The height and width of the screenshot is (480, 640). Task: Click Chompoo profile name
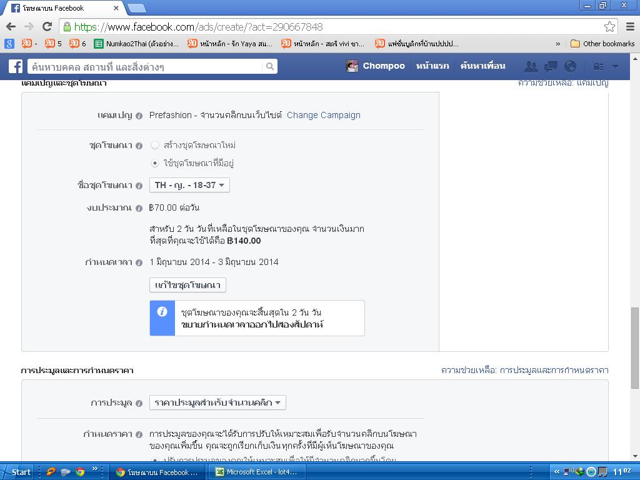point(384,66)
